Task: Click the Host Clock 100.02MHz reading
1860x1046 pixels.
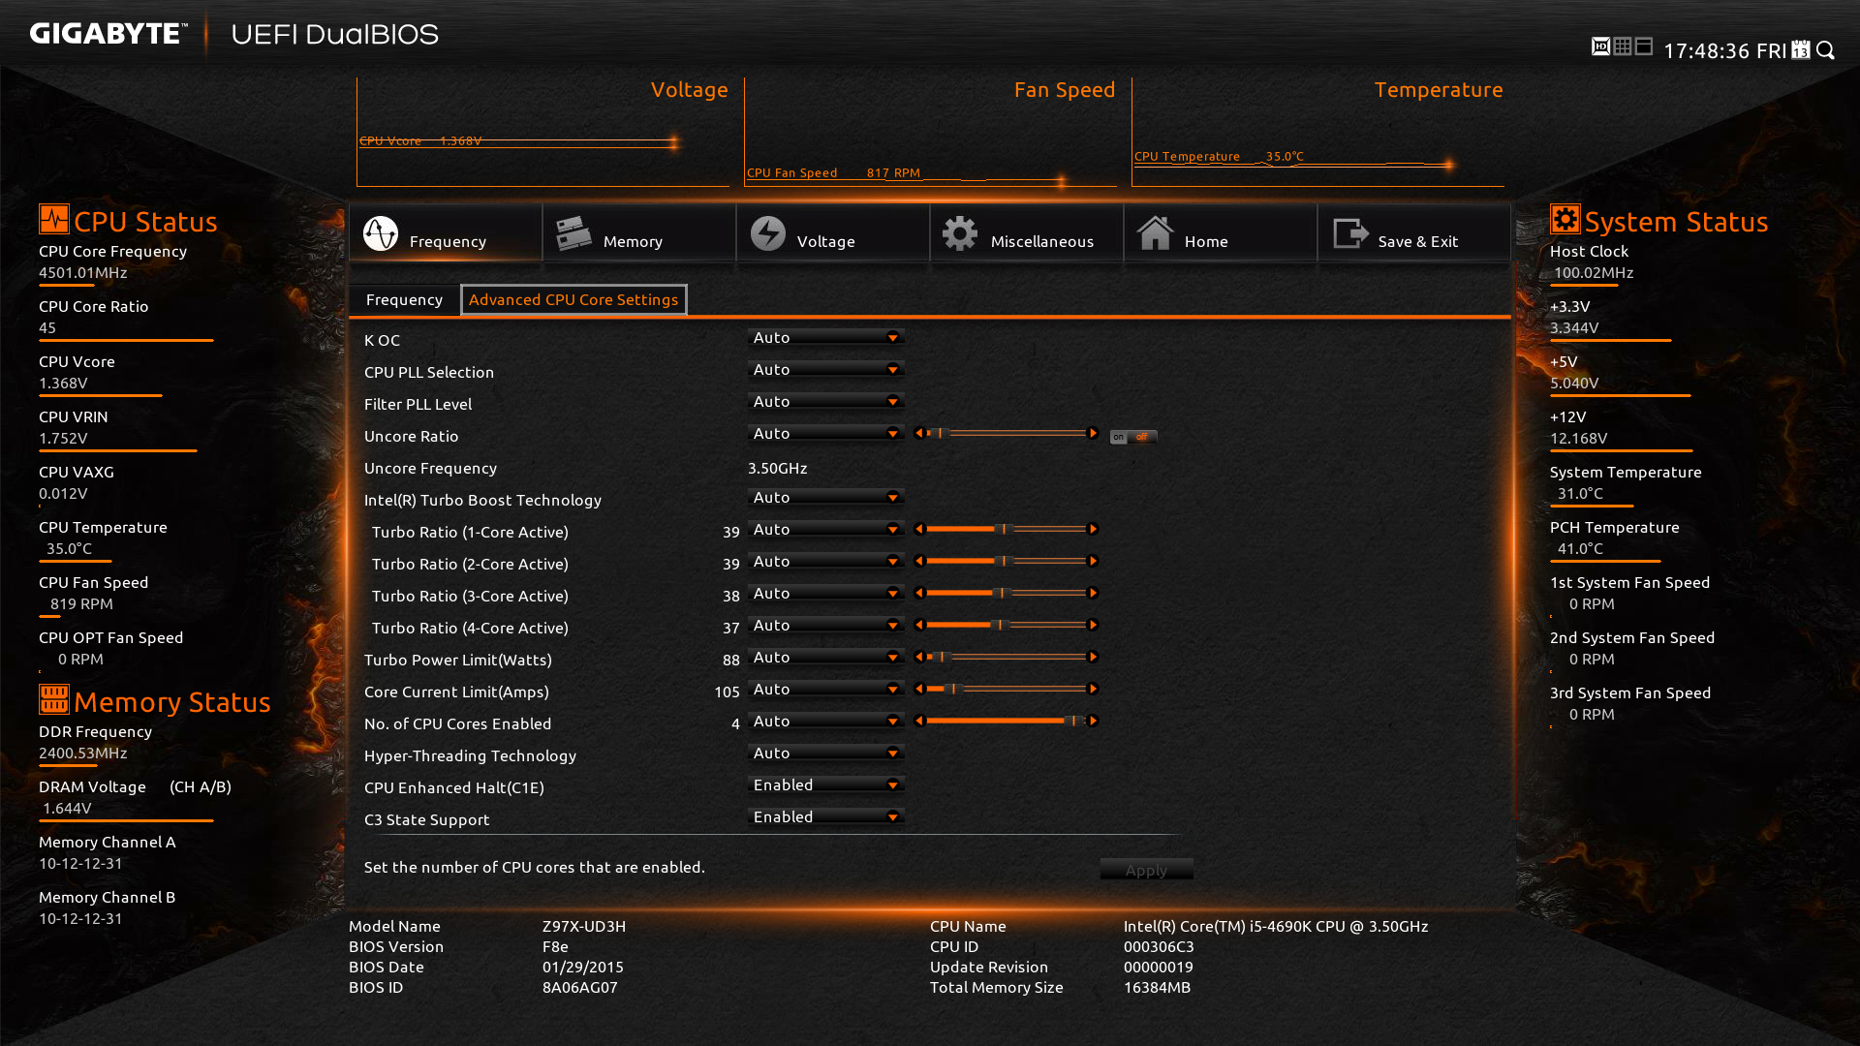Action: (x=1594, y=272)
